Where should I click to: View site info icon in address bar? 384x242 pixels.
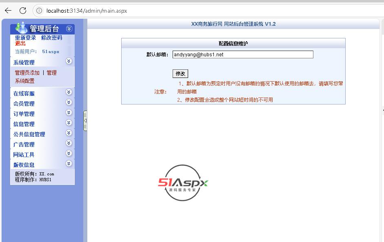[39, 11]
